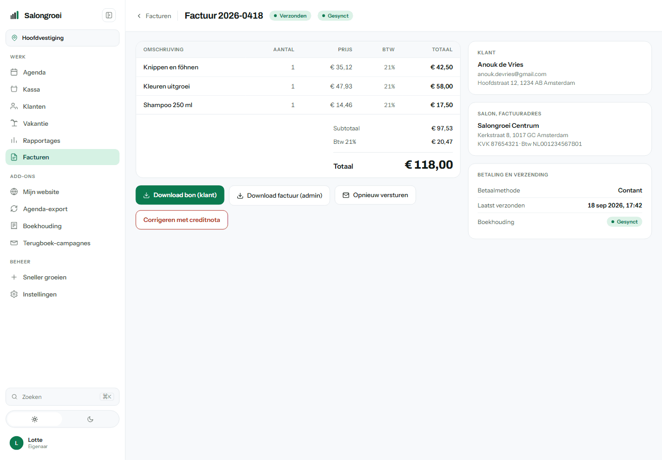
Task: Click the back chevron before Facturen
Action: click(x=139, y=16)
